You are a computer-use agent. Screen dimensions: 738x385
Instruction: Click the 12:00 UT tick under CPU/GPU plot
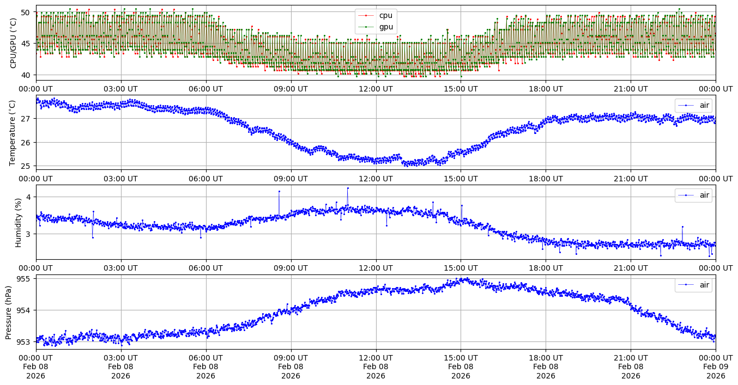point(376,89)
